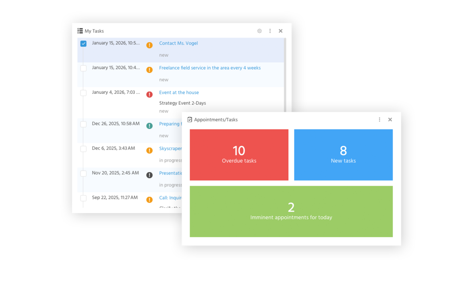
Task: Open Freelance field service in the area link
Action: pos(209,68)
